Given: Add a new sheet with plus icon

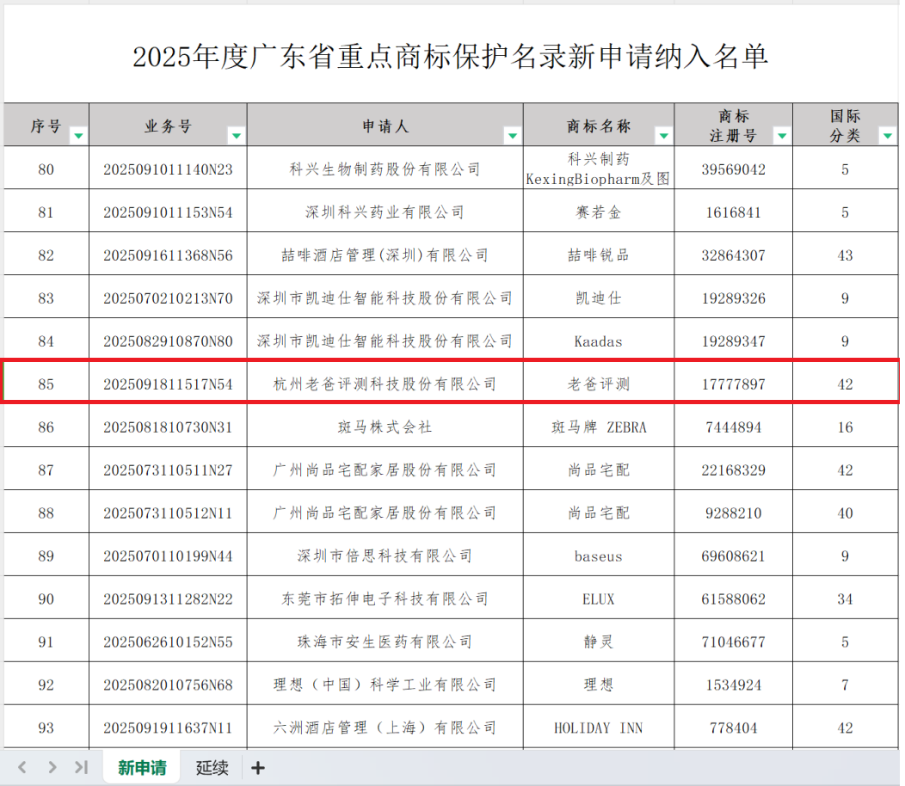Looking at the screenshot, I should pyautogui.click(x=258, y=768).
